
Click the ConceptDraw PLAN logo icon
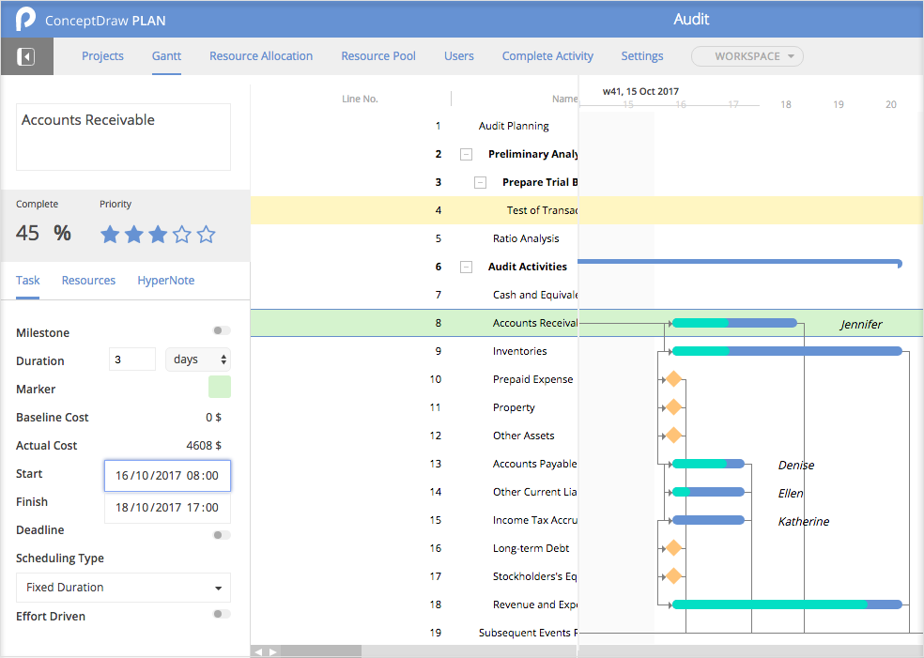[x=26, y=19]
